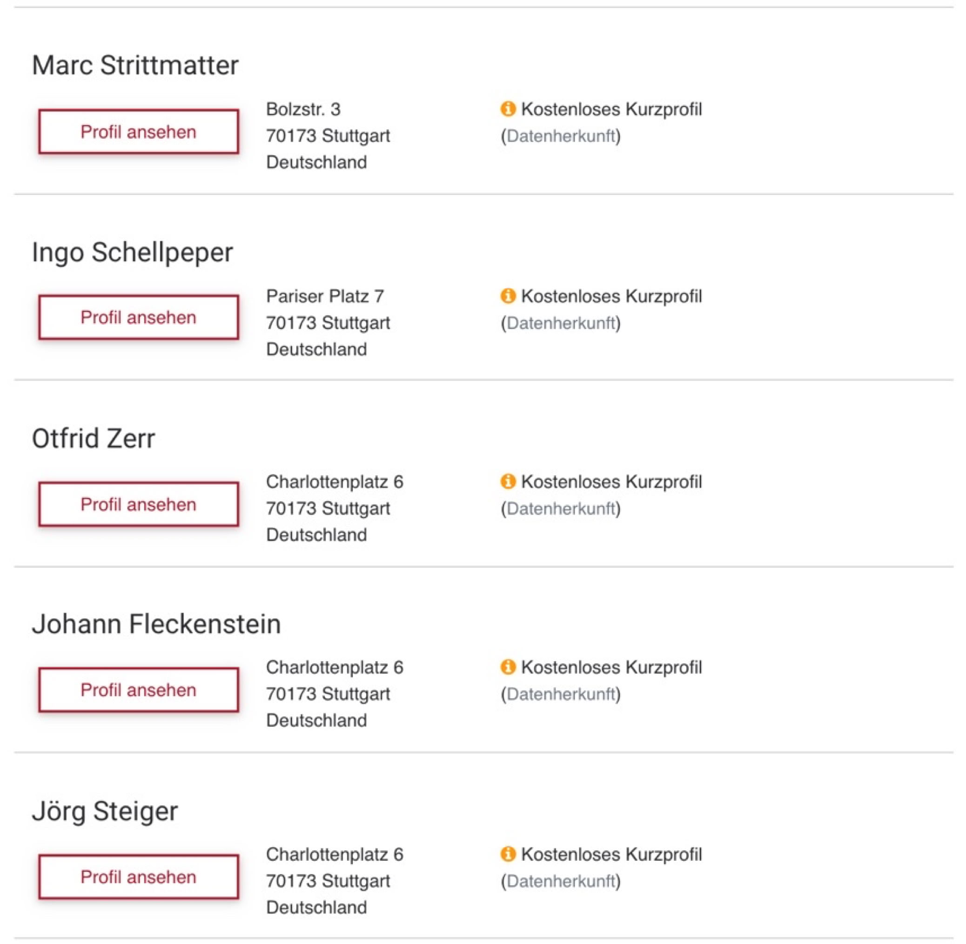Click the Jörg Steiger name heading
Viewport: 966px width, 944px height.
click(x=105, y=811)
